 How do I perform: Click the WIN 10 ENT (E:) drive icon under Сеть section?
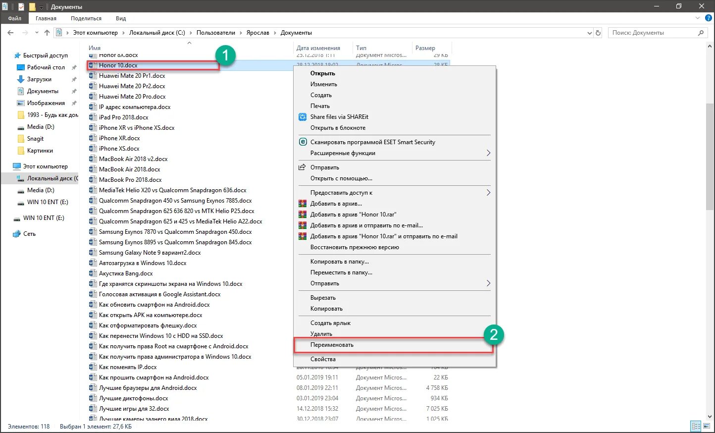[17, 218]
